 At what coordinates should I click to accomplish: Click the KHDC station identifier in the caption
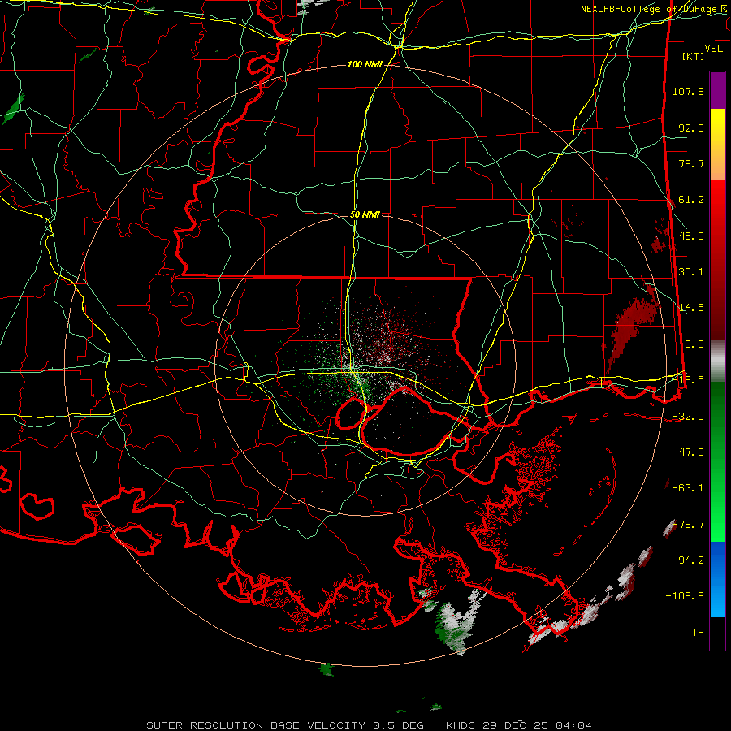coord(462,725)
